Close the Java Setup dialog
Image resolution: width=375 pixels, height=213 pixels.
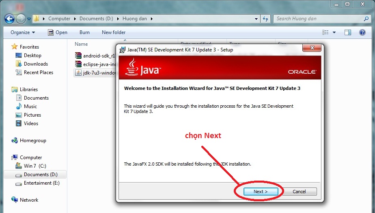pyautogui.click(x=312, y=48)
